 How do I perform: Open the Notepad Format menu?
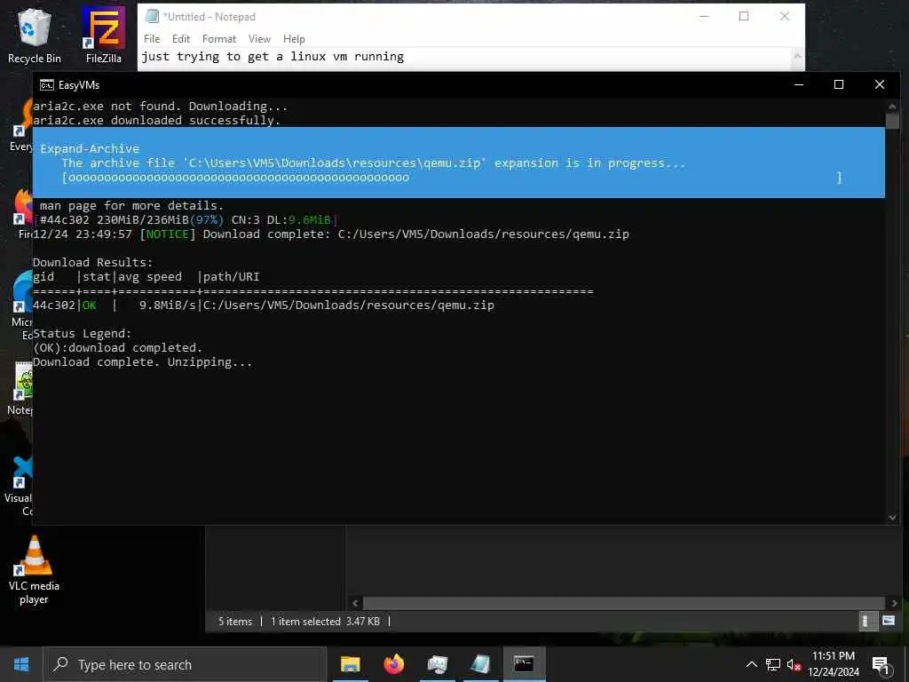point(219,39)
